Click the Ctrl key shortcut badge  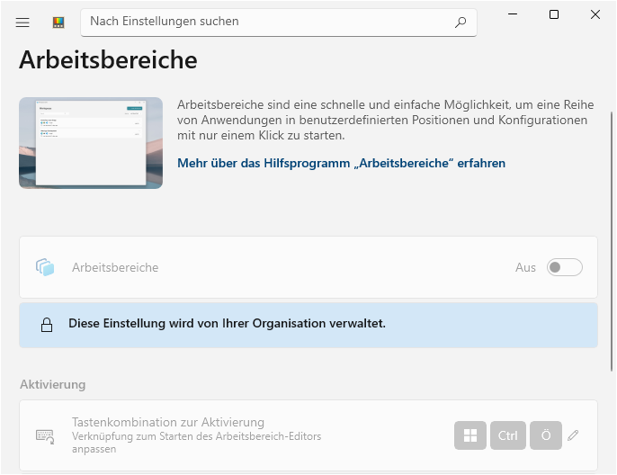pos(508,435)
